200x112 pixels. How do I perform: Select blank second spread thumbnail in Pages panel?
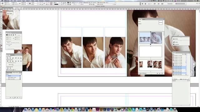(151, 52)
